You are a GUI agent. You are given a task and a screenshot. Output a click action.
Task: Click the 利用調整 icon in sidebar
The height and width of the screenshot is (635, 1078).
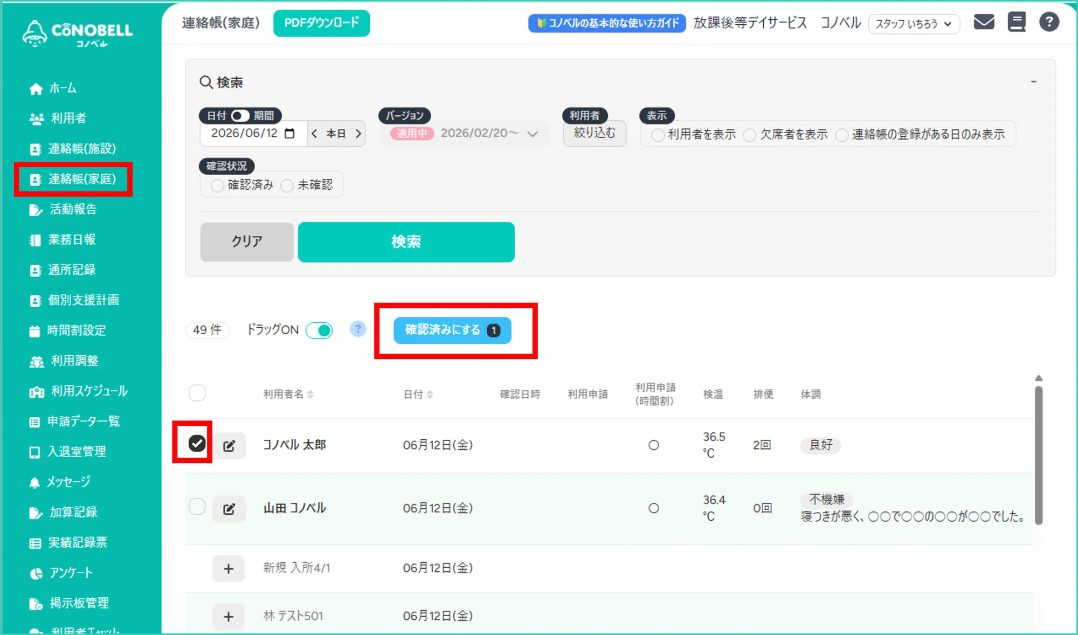click(36, 361)
